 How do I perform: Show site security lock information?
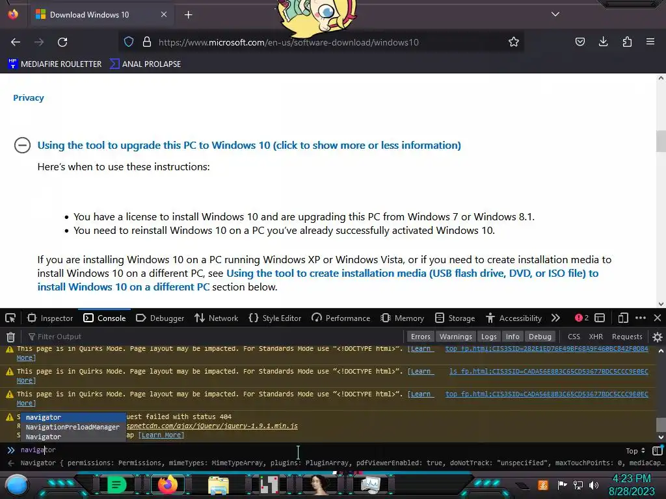coord(147,42)
